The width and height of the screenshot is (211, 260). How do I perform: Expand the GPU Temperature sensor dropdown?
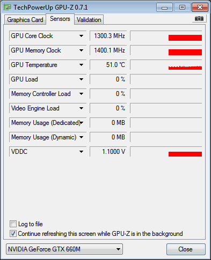[x=81, y=65]
